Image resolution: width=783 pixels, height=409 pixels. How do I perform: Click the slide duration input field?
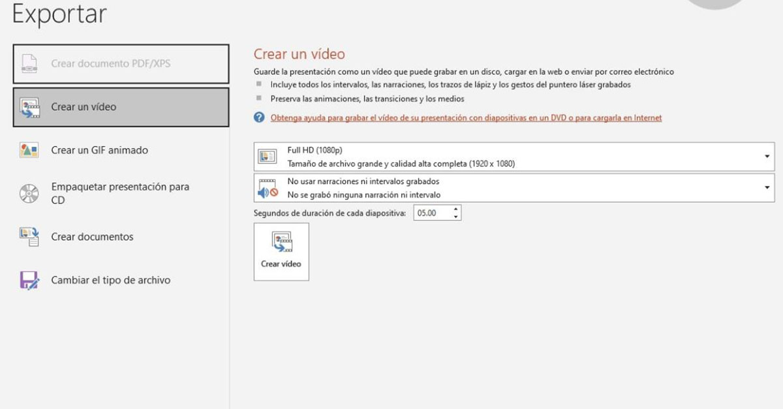(431, 212)
